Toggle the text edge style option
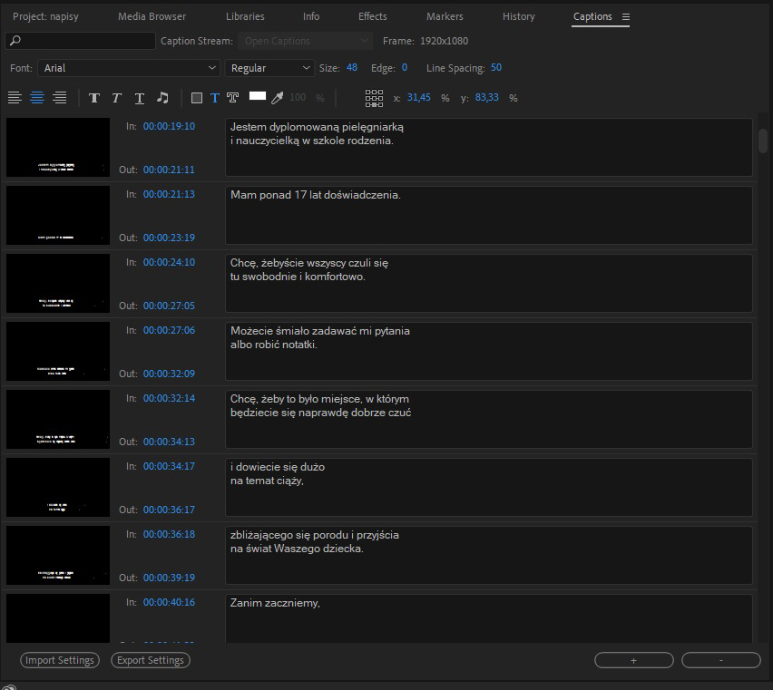 pyautogui.click(x=232, y=98)
